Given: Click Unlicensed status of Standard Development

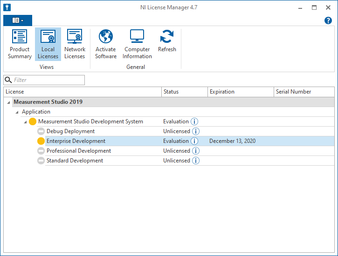Looking at the screenshot, I should (x=177, y=161).
